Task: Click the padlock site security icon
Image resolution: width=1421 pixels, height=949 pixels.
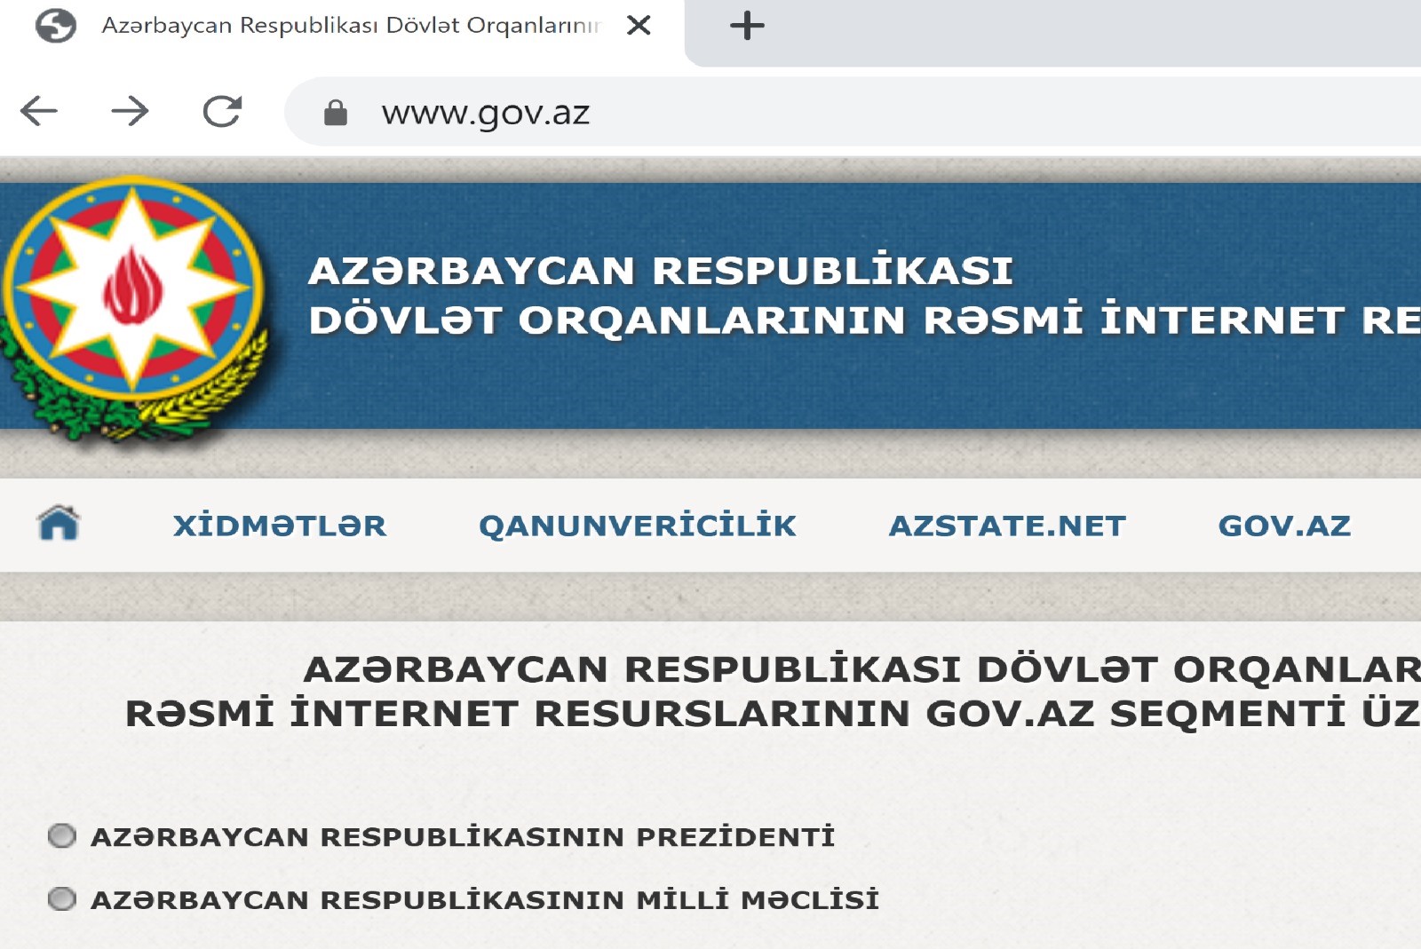Action: 335,113
